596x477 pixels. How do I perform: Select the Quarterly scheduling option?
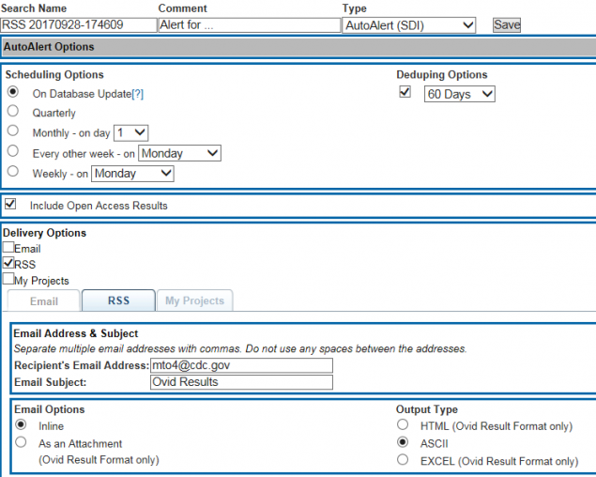(13, 112)
